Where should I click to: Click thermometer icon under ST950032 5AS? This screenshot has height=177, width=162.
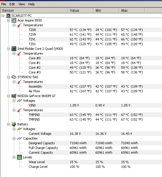coord(19,82)
